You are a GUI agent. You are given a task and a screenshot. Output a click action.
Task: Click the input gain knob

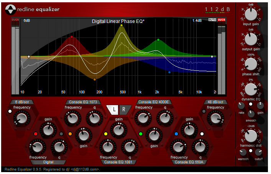(251, 14)
